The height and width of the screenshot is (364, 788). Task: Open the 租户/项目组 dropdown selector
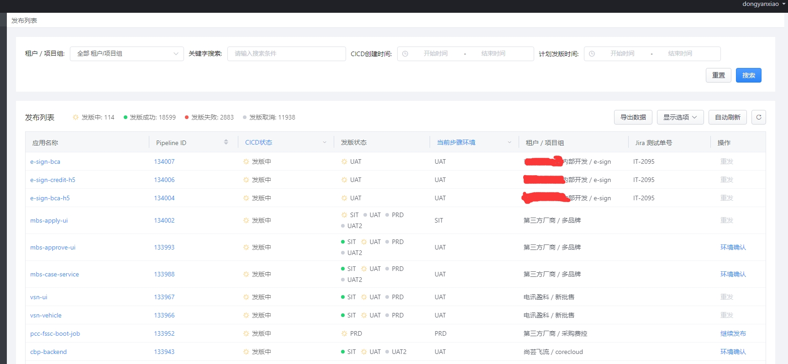pos(127,53)
